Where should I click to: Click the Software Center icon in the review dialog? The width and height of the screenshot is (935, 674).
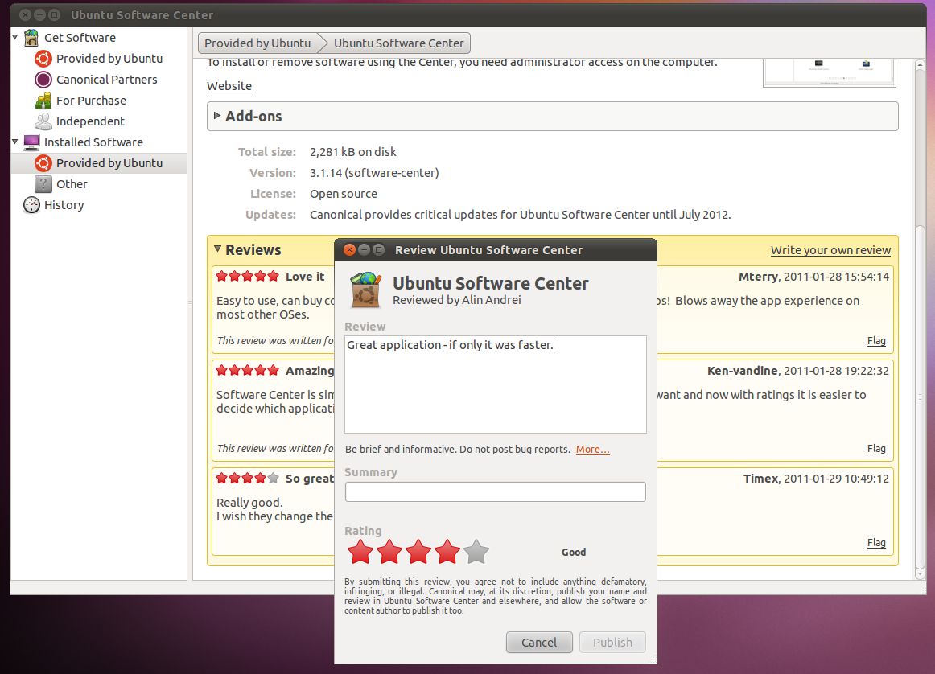pyautogui.click(x=365, y=290)
